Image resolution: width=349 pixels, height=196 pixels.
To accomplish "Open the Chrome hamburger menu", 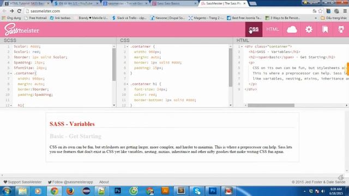I will click(345, 11).
